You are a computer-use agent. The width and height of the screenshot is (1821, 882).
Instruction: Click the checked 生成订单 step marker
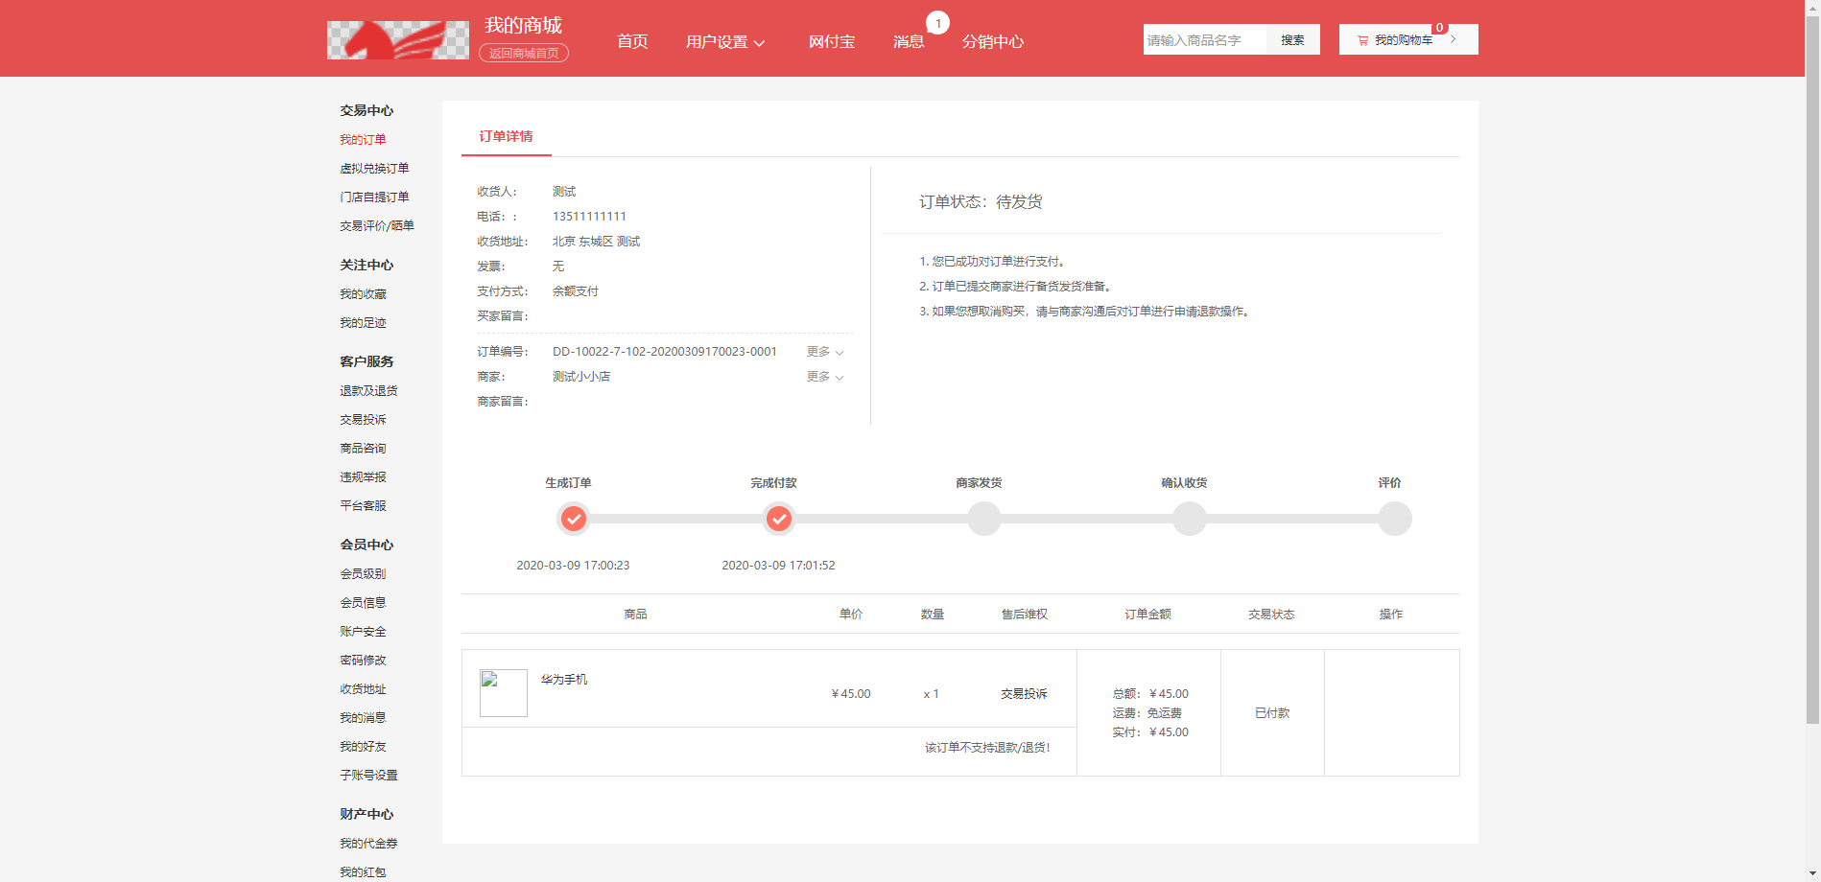(x=574, y=519)
